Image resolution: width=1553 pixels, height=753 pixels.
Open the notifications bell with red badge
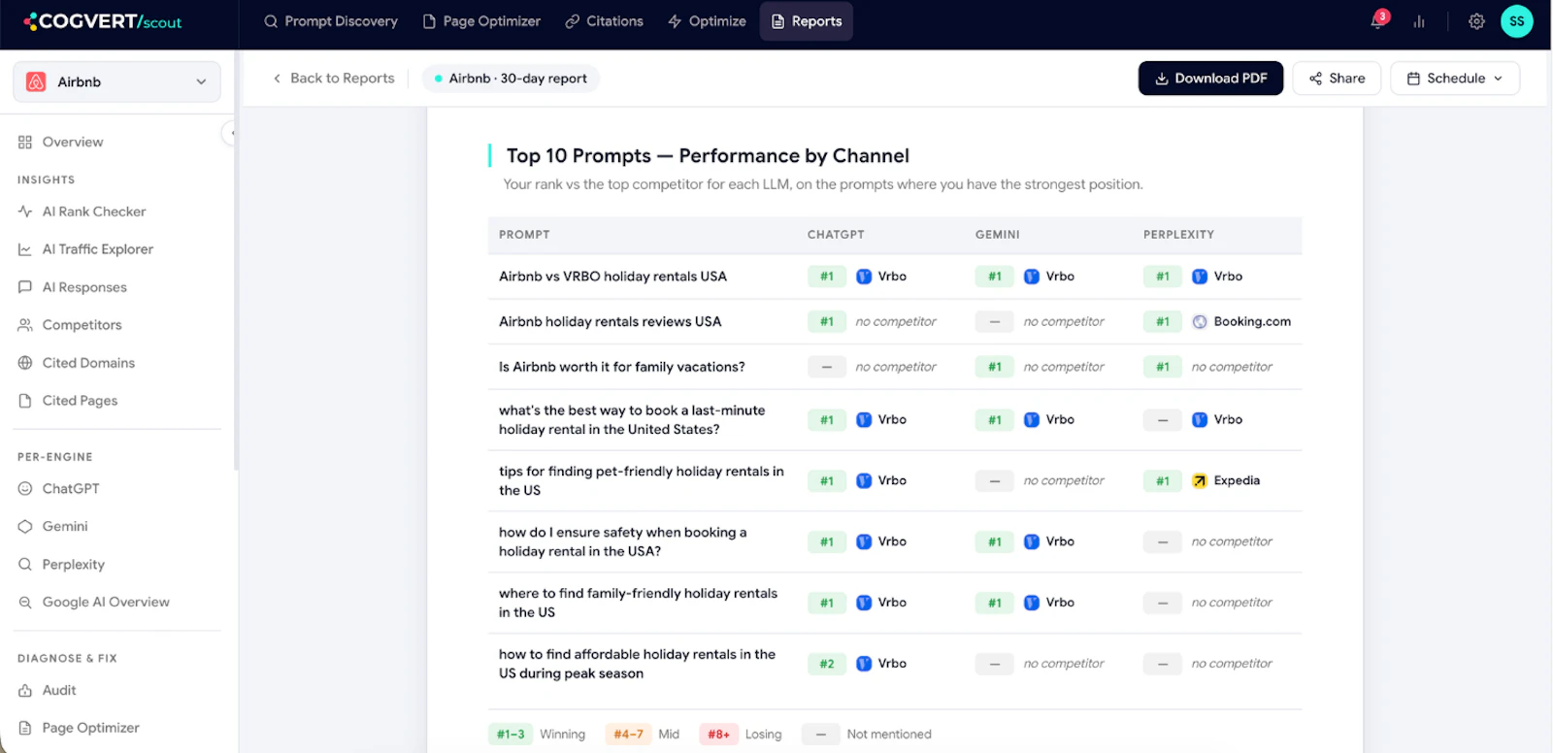tap(1378, 20)
